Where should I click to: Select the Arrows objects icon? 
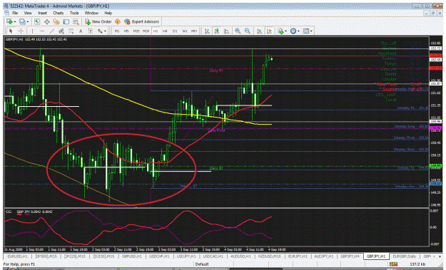pyautogui.click(x=100, y=31)
